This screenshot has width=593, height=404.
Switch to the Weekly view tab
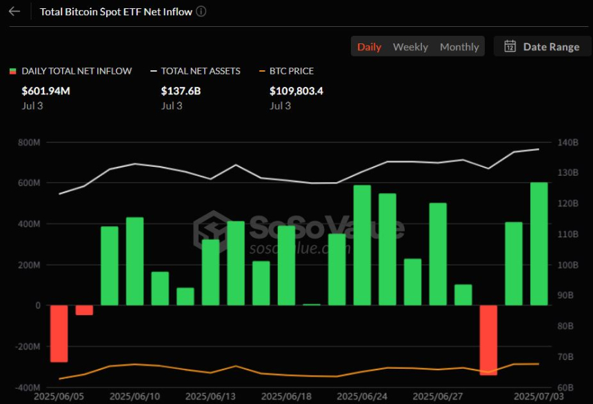click(410, 47)
